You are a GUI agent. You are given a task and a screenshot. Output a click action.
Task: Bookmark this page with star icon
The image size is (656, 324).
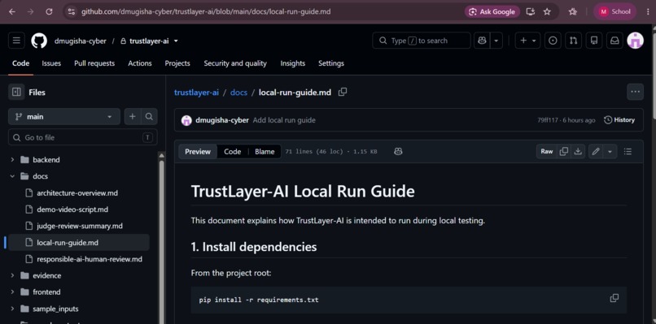click(547, 11)
